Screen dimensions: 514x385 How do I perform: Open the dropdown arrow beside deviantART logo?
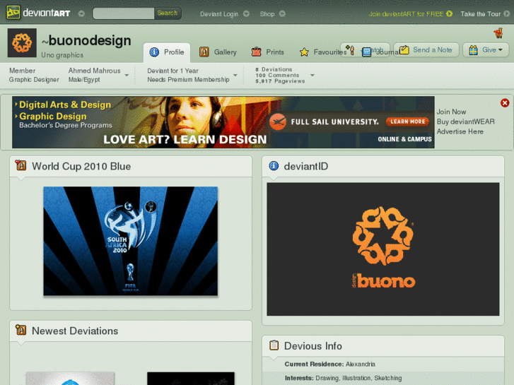pos(81,13)
